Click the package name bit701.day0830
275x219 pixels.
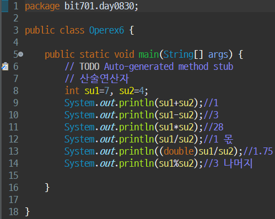click(100, 6)
